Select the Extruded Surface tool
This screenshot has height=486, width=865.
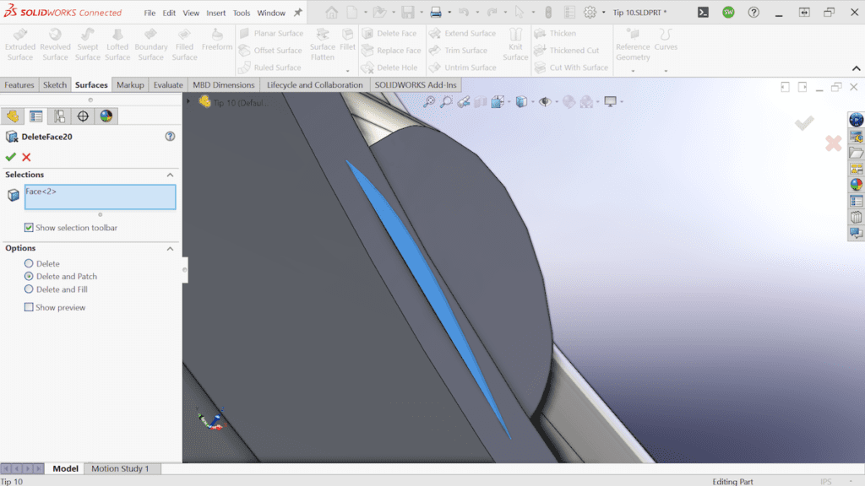19,44
